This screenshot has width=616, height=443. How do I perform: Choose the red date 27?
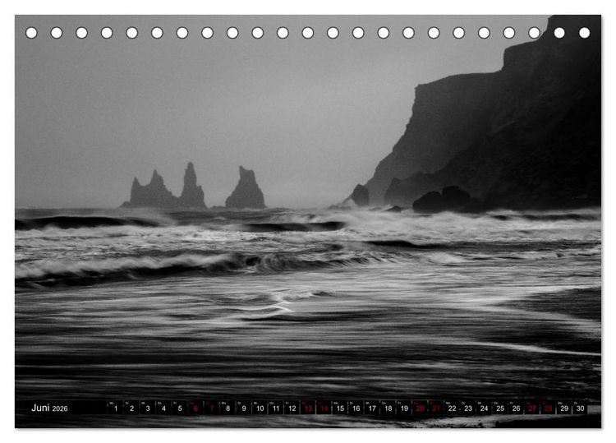tap(532, 408)
